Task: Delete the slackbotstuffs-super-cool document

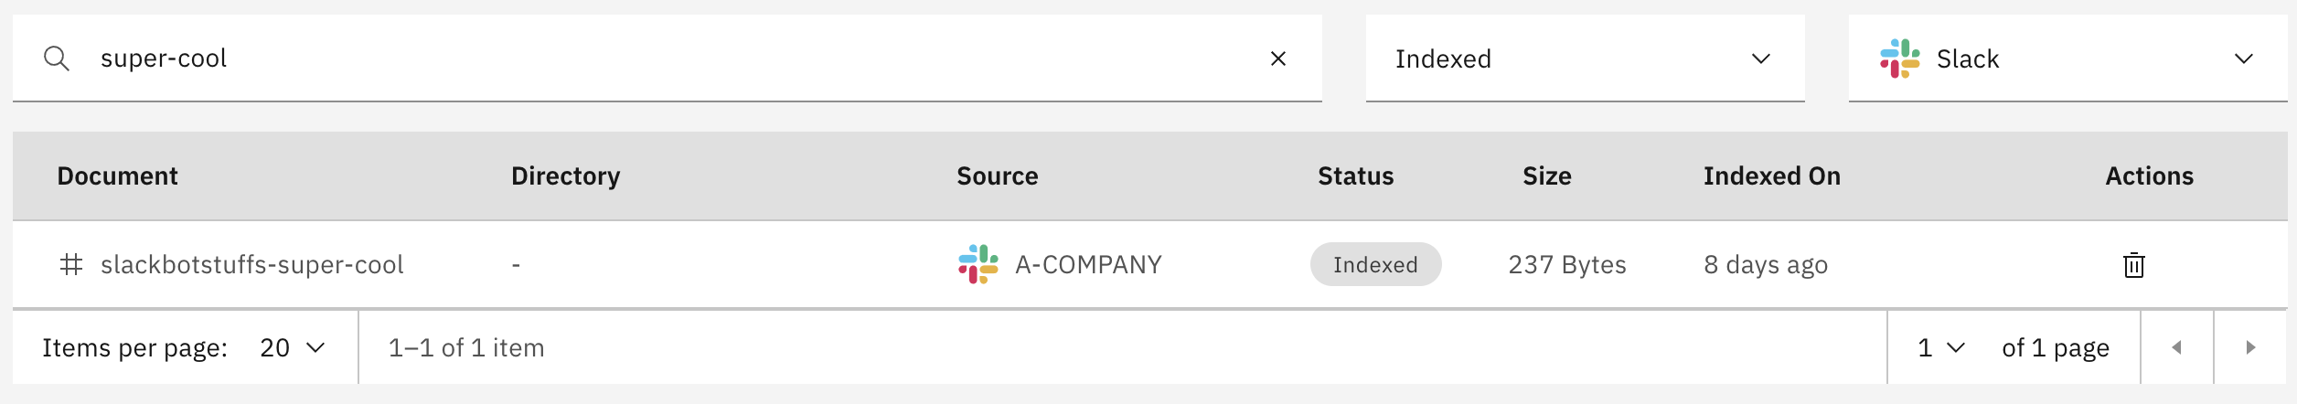Action: pos(2133,265)
